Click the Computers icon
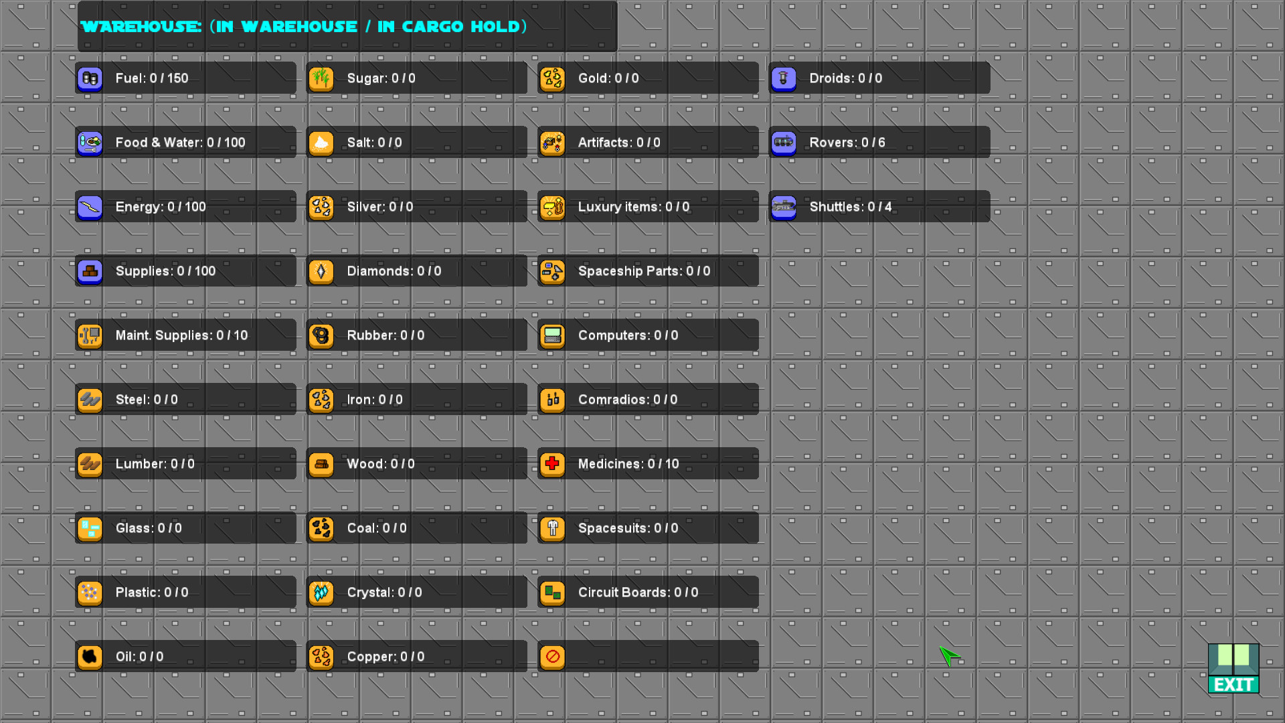 point(552,335)
